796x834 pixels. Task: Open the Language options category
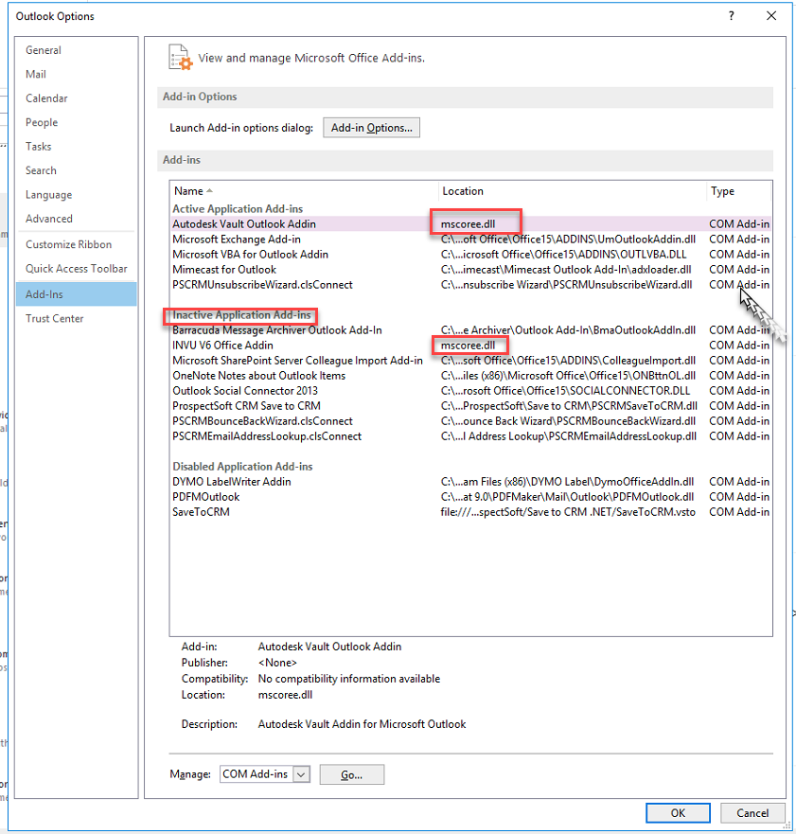(48, 195)
